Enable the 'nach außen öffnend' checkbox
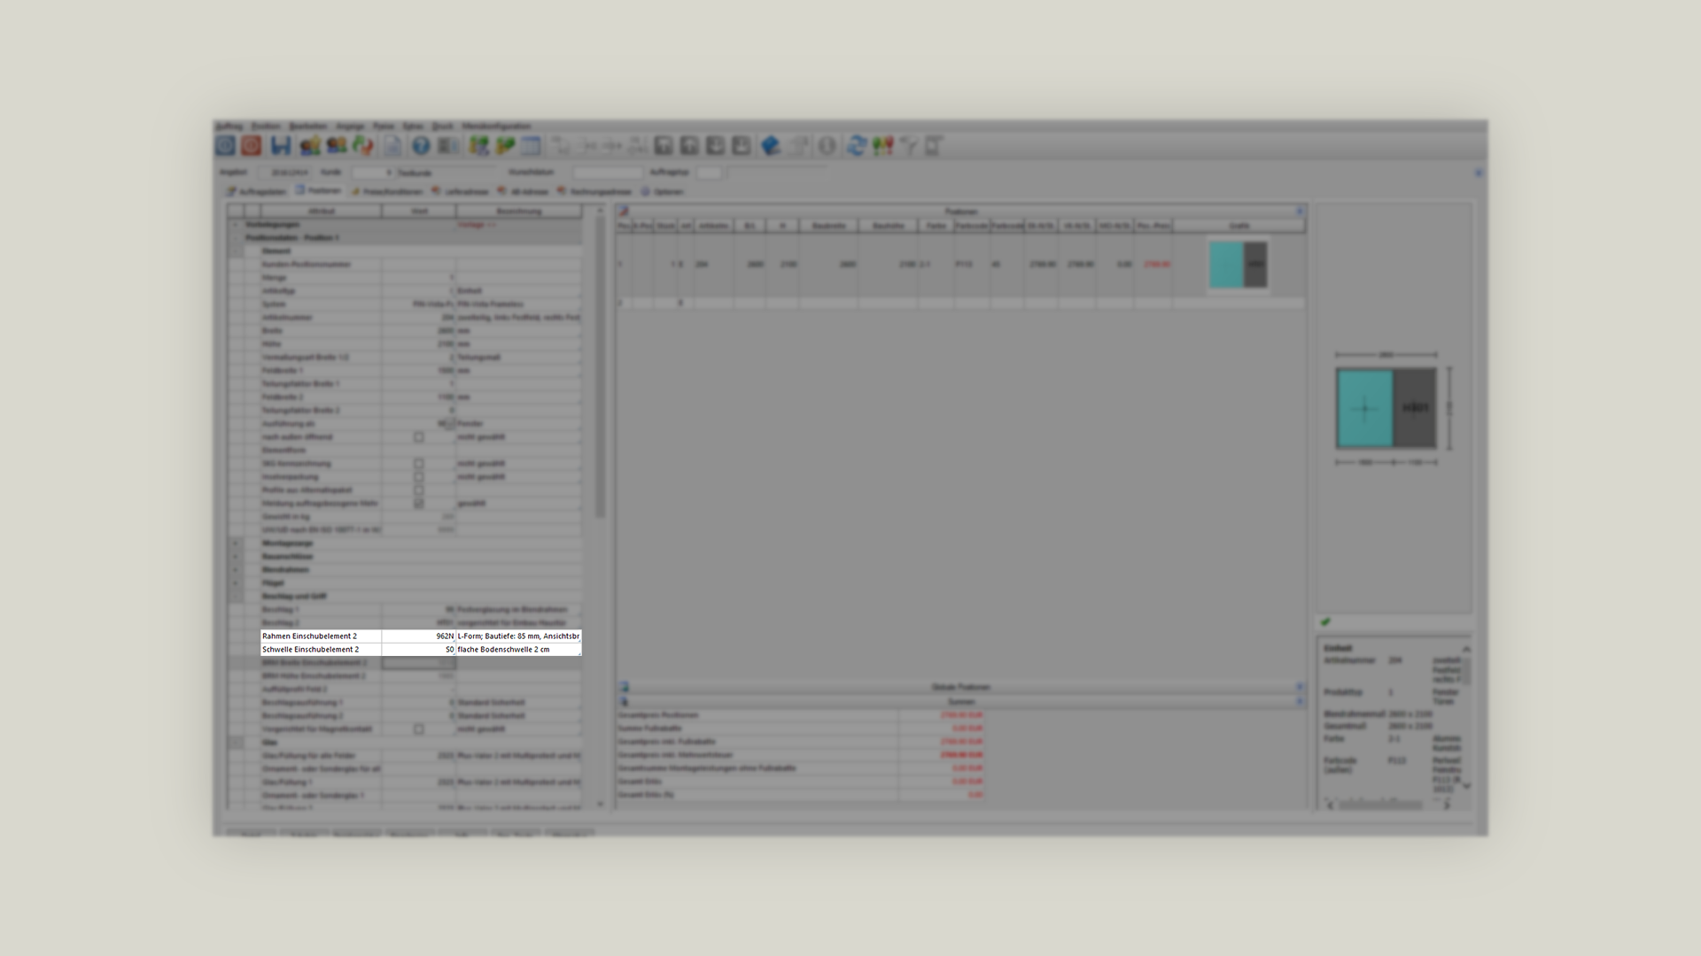1701x956 pixels. 419,437
